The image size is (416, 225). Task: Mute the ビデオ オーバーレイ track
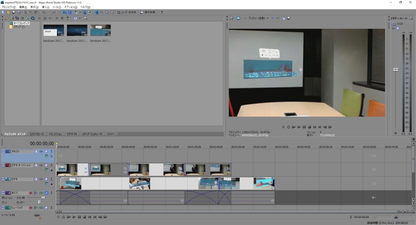tap(46, 165)
